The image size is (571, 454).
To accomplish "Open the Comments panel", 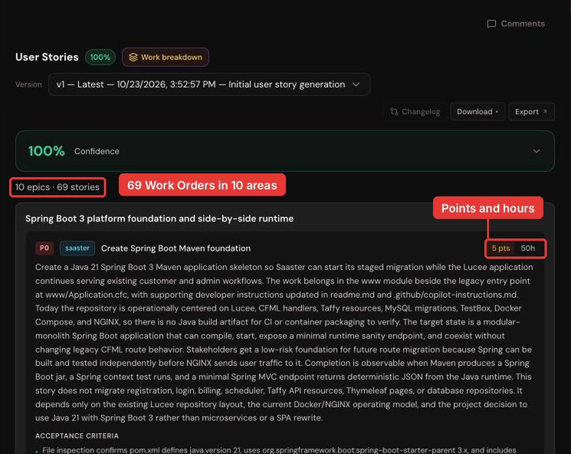I will [515, 24].
